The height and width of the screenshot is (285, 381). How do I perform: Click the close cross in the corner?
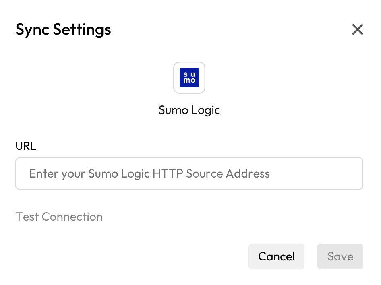point(358,29)
